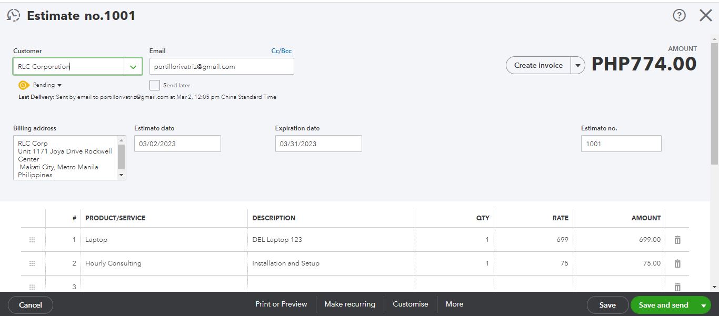The width and height of the screenshot is (719, 316).
Task: Open Save and send options arrow
Action: 703,305
